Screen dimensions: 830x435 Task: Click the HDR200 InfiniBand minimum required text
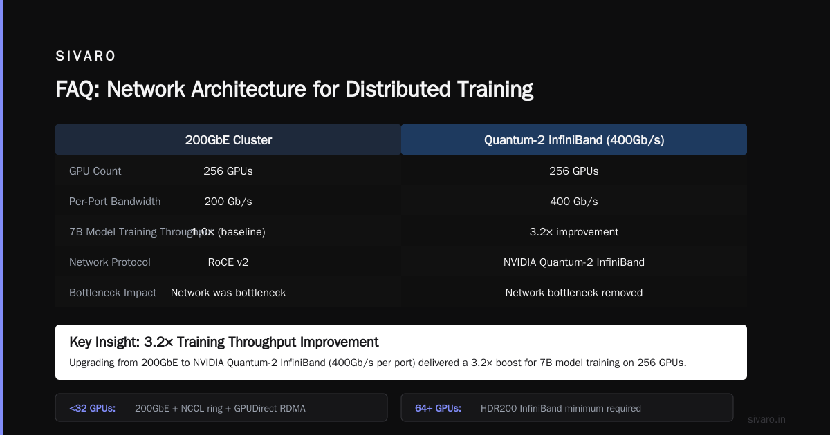click(x=561, y=408)
